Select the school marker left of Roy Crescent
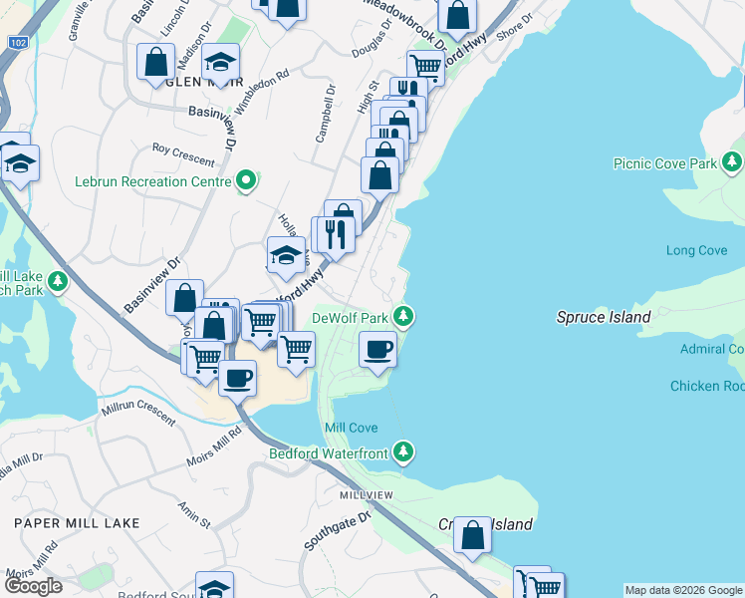This screenshot has width=745, height=598. pos(20,166)
